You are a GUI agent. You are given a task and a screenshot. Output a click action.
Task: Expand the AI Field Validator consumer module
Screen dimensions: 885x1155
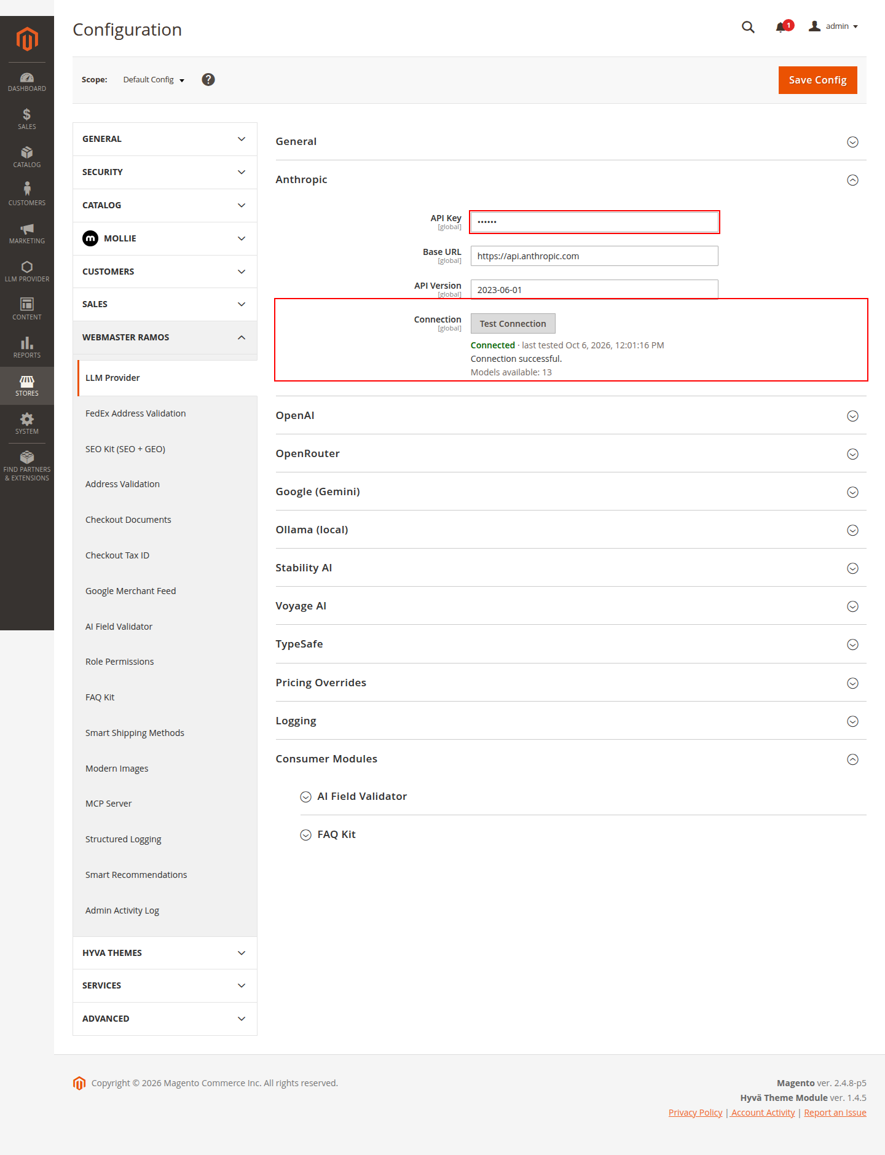583,796
